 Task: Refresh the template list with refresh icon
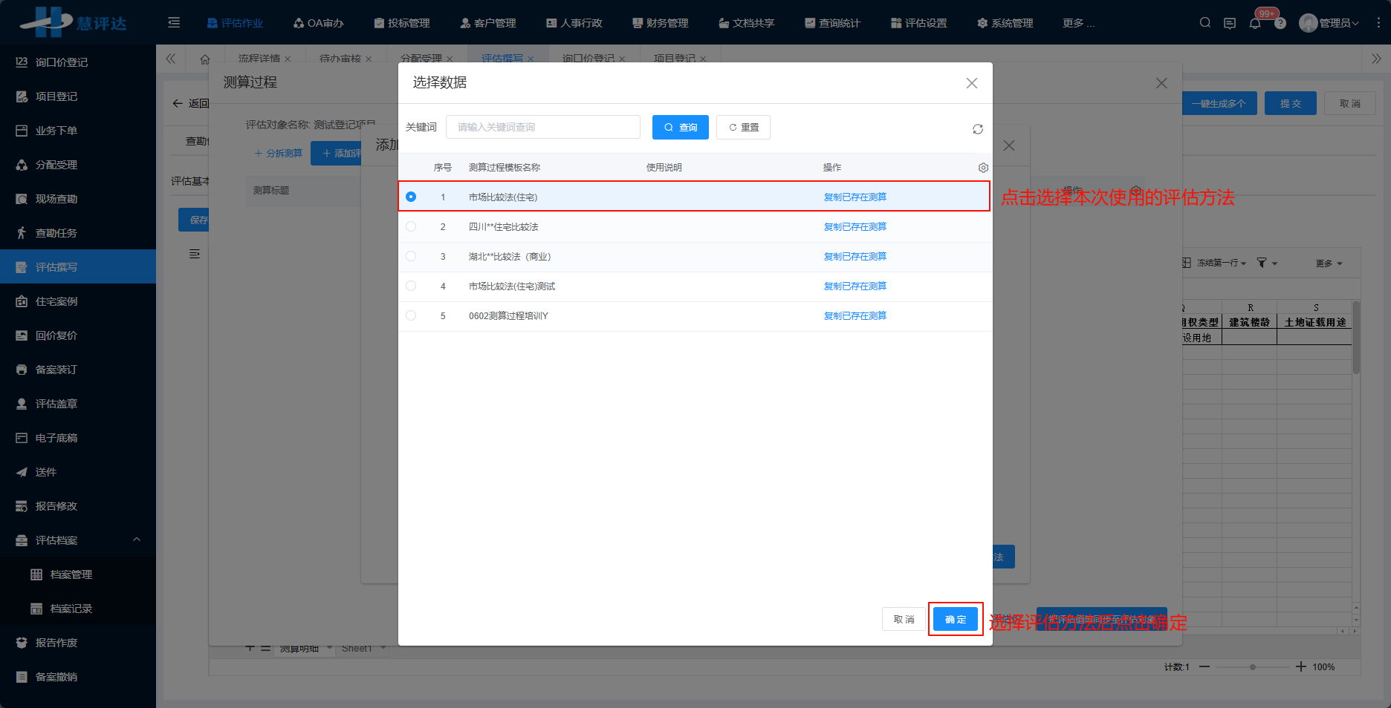tap(977, 128)
